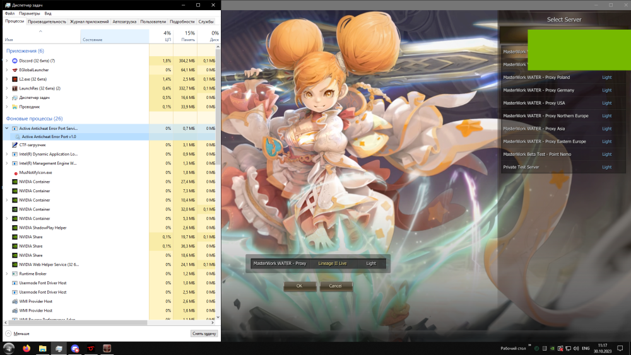Click the Windows Start button
Screen dimensions: 631x355
coord(9,347)
